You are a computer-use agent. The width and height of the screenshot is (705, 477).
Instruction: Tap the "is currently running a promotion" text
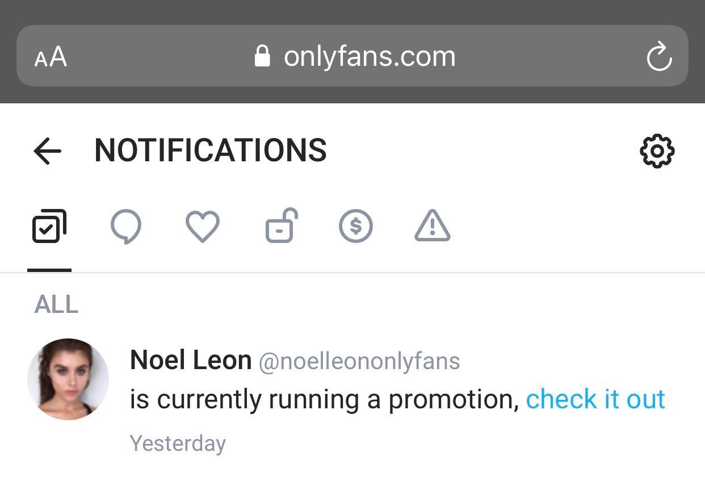coord(324,399)
